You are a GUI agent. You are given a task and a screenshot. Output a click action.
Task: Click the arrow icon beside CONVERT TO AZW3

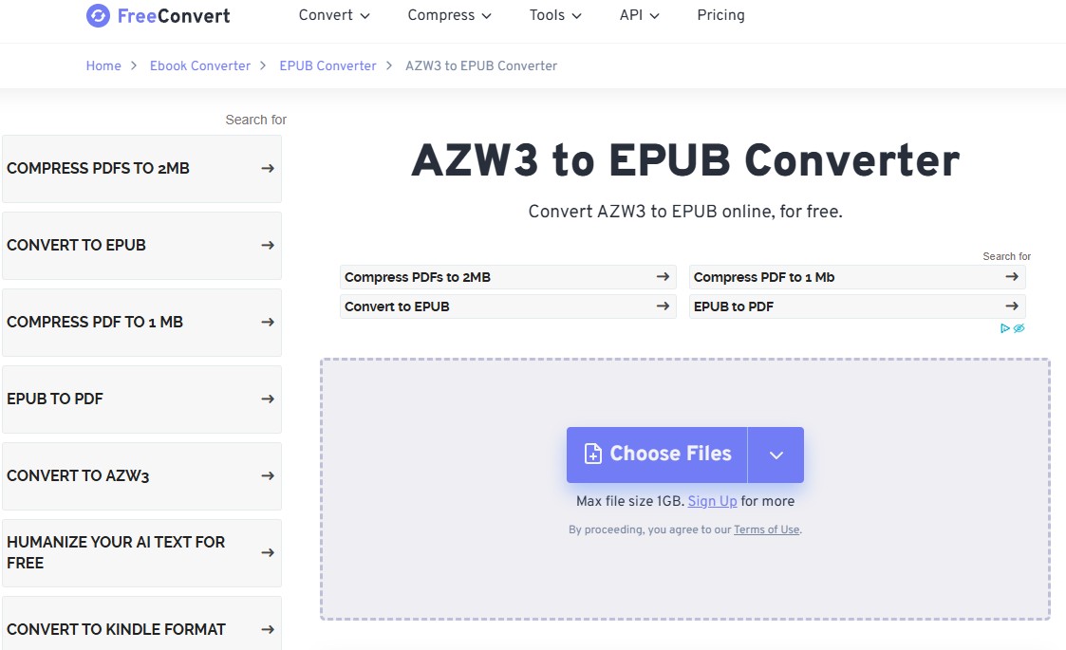click(269, 476)
